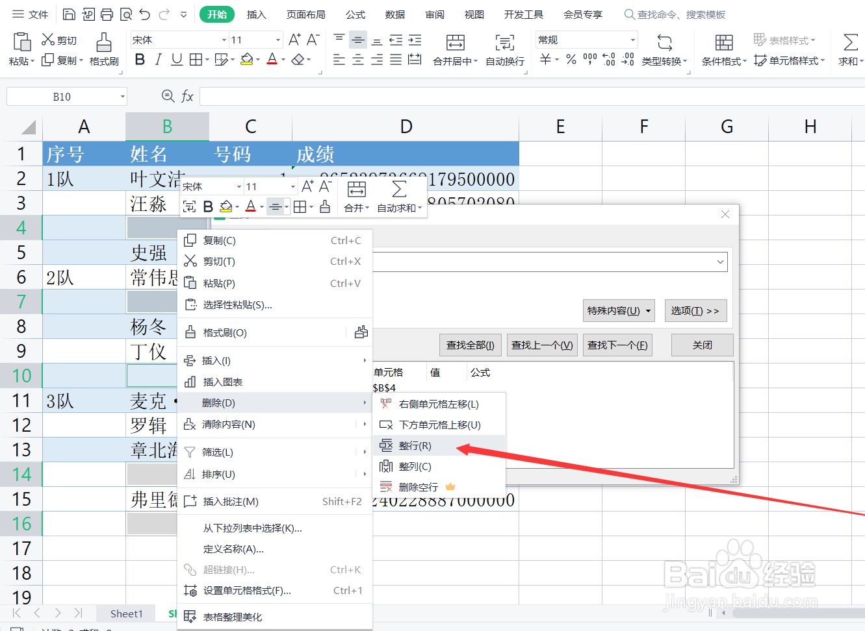
Task: Click the 关闭 close button in the dialog
Action: [702, 345]
